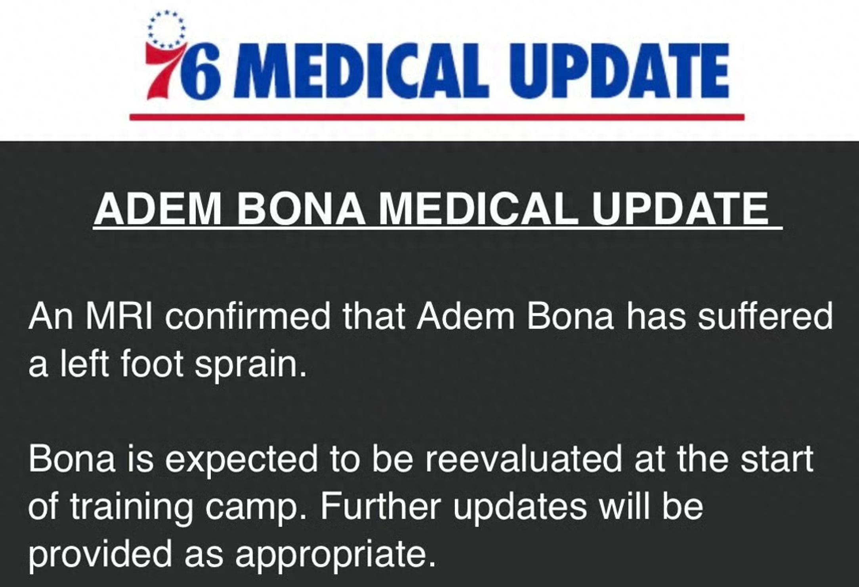Viewport: 859px width, 587px height.
Task: Click ADEM in the underlined heading
Action: point(158,209)
